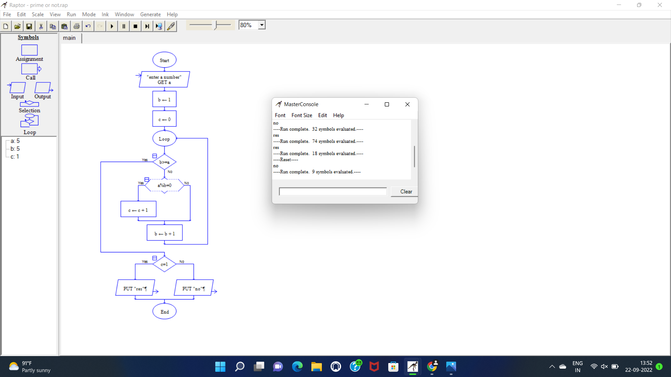Click the ink pen tool icon
Screen dimensions: 671x377
click(x=171, y=26)
